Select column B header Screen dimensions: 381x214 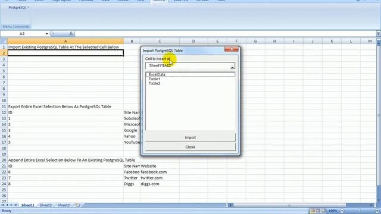(132, 41)
